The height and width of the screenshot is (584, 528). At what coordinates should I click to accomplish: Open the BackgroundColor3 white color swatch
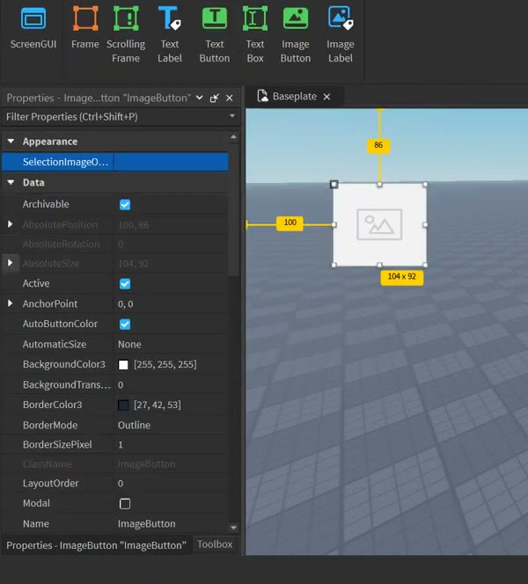pos(123,365)
